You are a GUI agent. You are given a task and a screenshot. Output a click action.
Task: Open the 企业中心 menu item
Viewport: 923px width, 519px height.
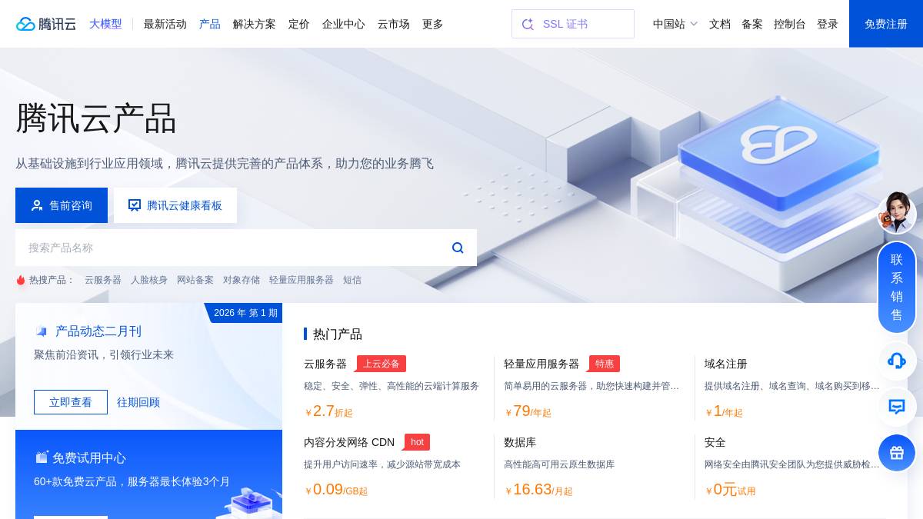pyautogui.click(x=344, y=24)
